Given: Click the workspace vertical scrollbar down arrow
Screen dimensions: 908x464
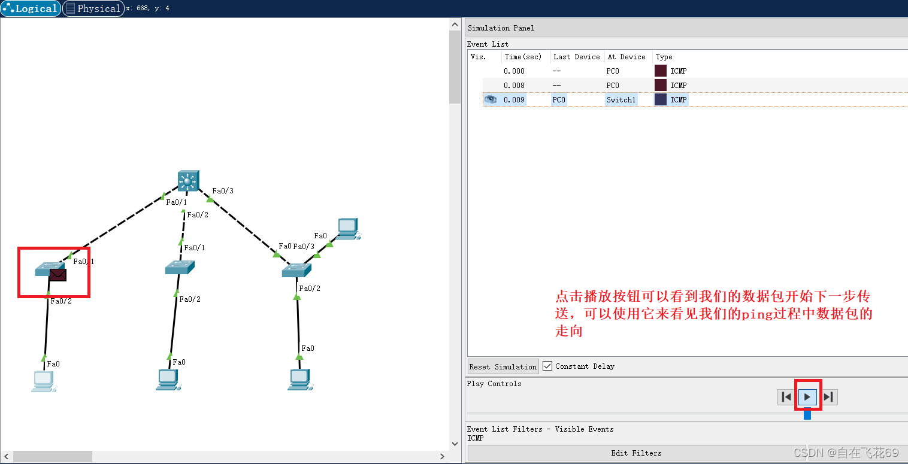Looking at the screenshot, I should (455, 444).
